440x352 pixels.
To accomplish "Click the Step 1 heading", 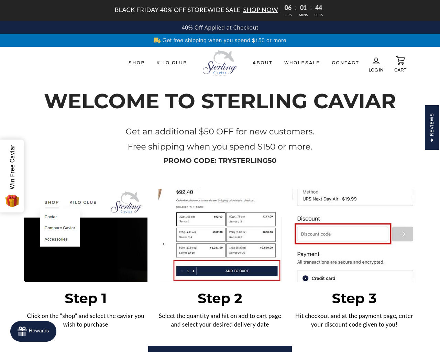I will tap(86, 298).
